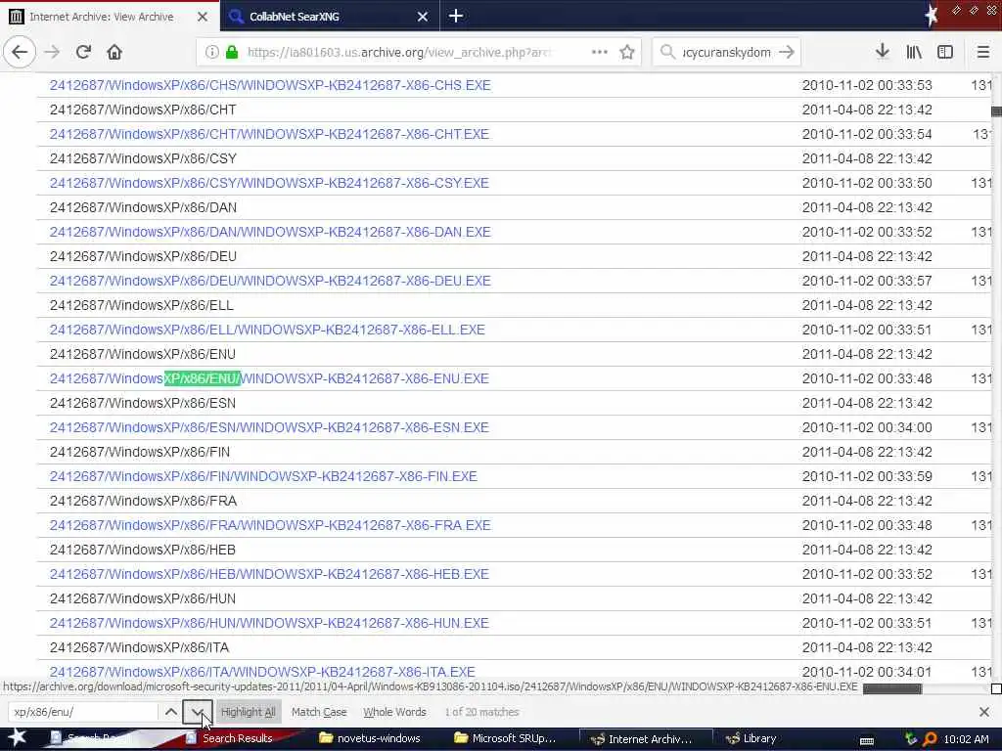Screen dimensions: 1002x751
Task: Open the CHS.EXE download link
Action: 270,85
